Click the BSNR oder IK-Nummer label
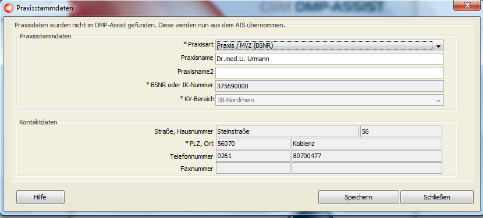Viewport: 483px width, 218px height. coord(180,85)
